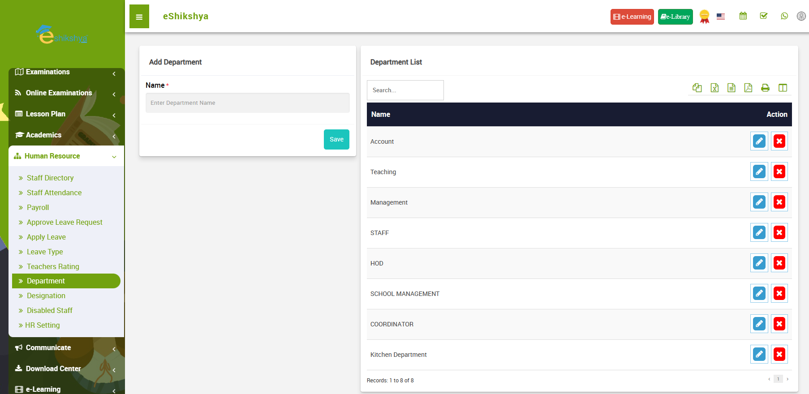Open the calendar icon in the top bar
The height and width of the screenshot is (394, 809).
[x=743, y=16]
